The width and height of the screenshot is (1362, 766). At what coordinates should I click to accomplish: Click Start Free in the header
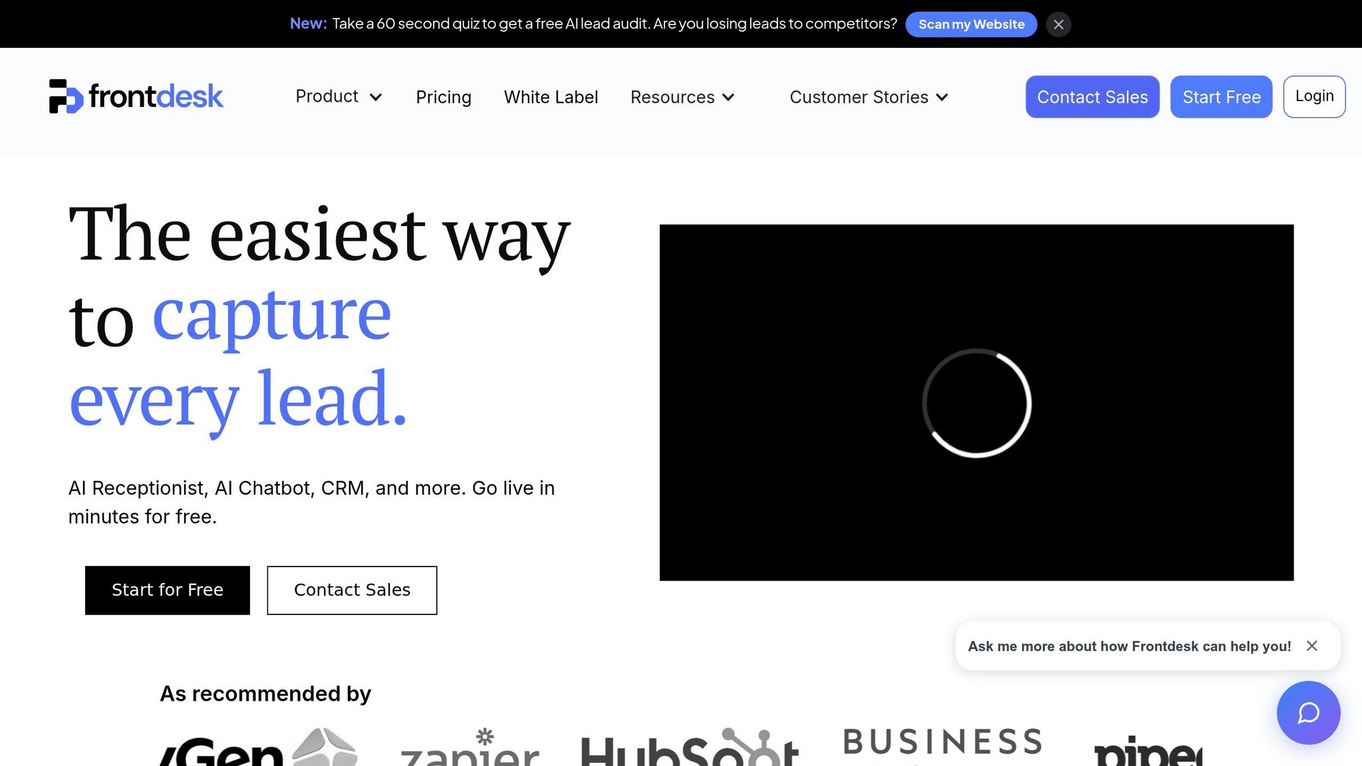[1220, 97]
